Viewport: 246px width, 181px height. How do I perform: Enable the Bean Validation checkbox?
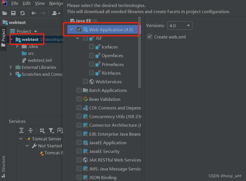coord(79,99)
